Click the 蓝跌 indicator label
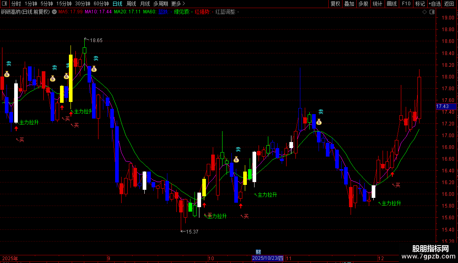The image size is (458, 263). (164, 12)
